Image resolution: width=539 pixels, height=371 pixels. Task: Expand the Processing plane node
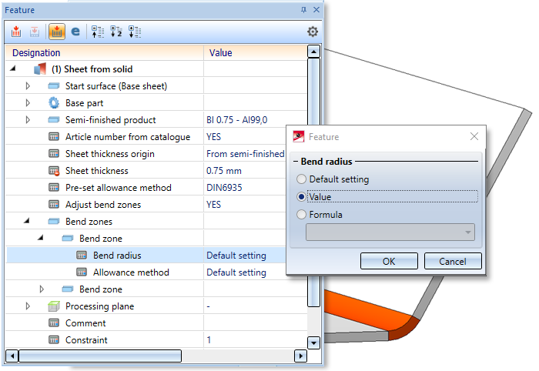(x=28, y=306)
